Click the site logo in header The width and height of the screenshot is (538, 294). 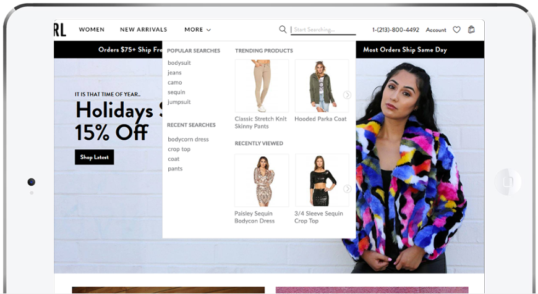[60, 30]
